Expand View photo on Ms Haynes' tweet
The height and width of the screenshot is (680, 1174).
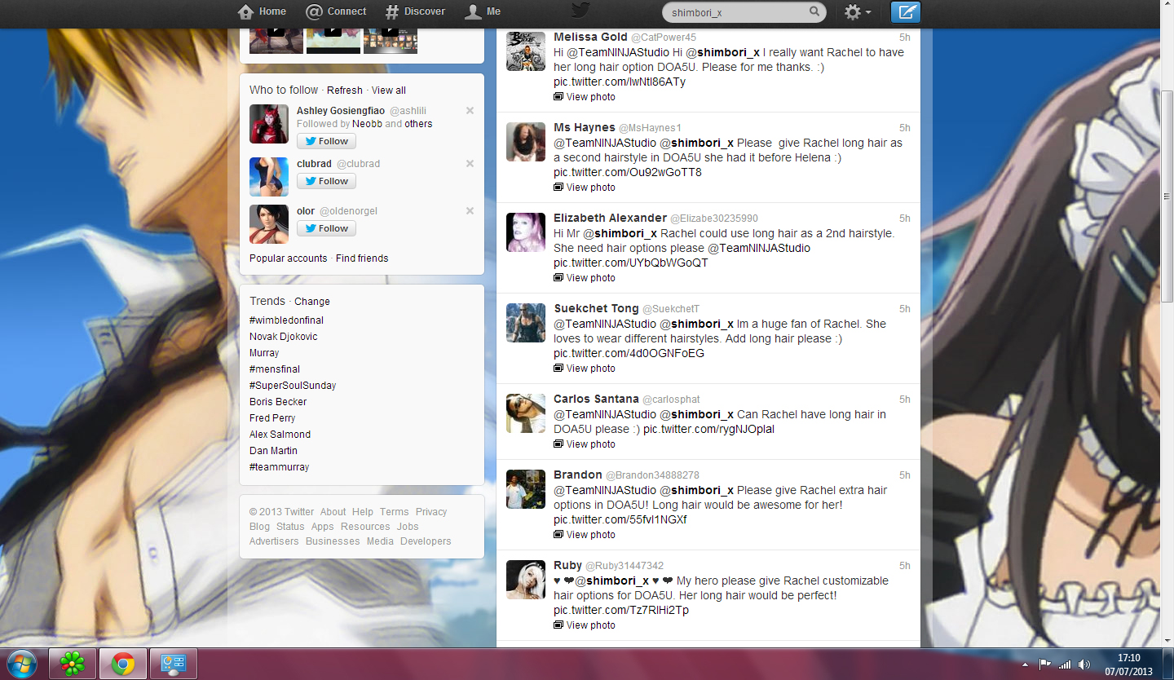coord(585,188)
